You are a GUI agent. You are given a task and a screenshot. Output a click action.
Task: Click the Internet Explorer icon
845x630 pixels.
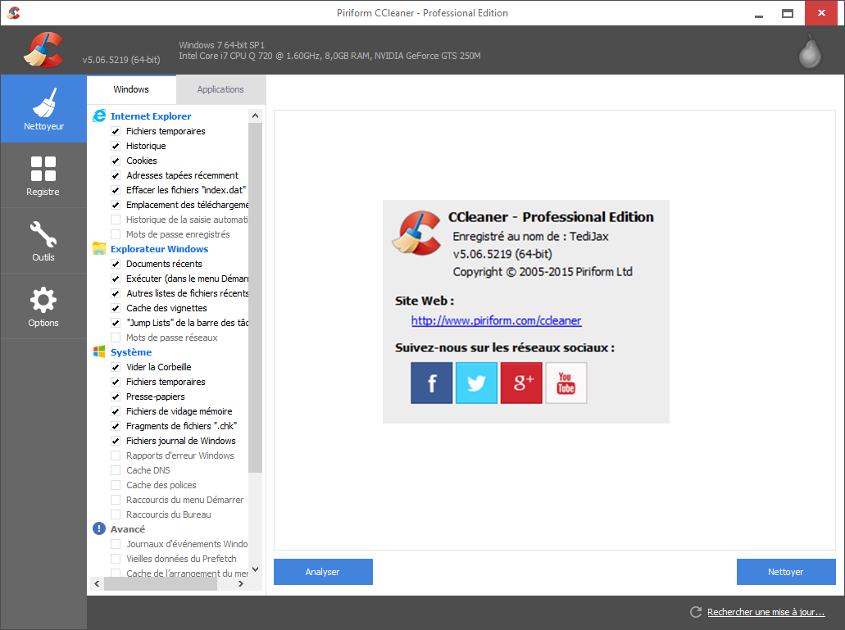99,116
